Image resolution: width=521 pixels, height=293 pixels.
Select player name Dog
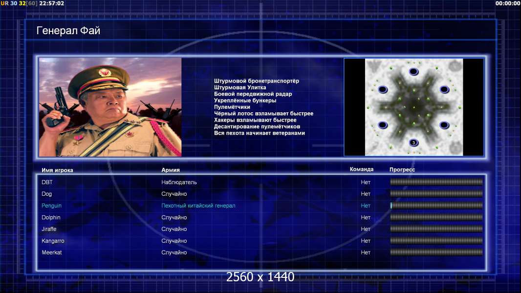[46, 194]
